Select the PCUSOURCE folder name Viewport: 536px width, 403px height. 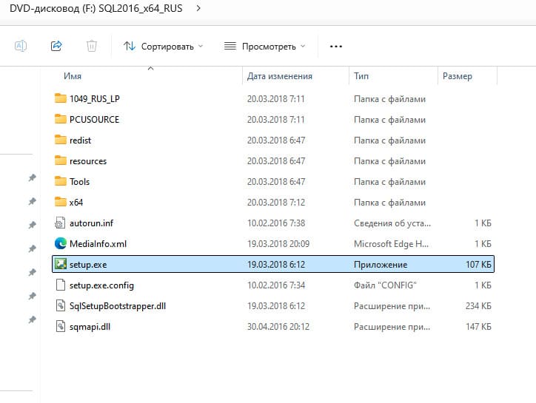94,120
